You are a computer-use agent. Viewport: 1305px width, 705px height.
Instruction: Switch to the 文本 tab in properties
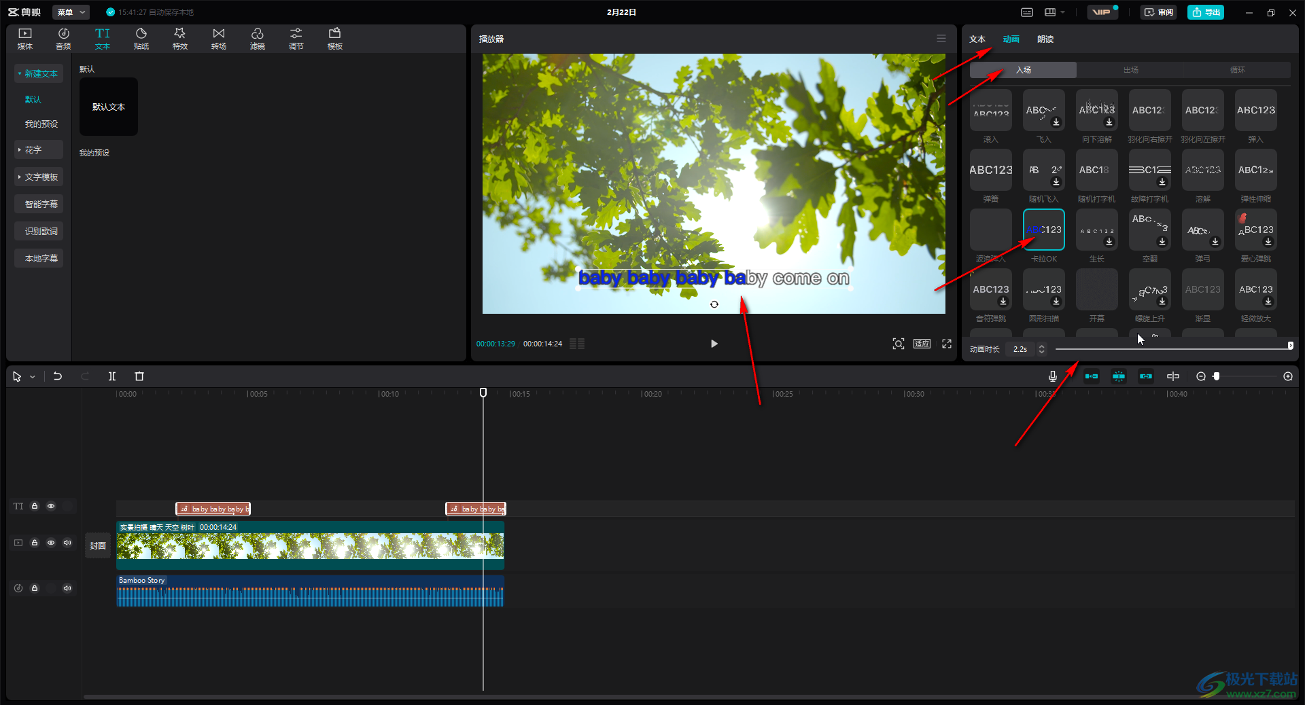[977, 39]
